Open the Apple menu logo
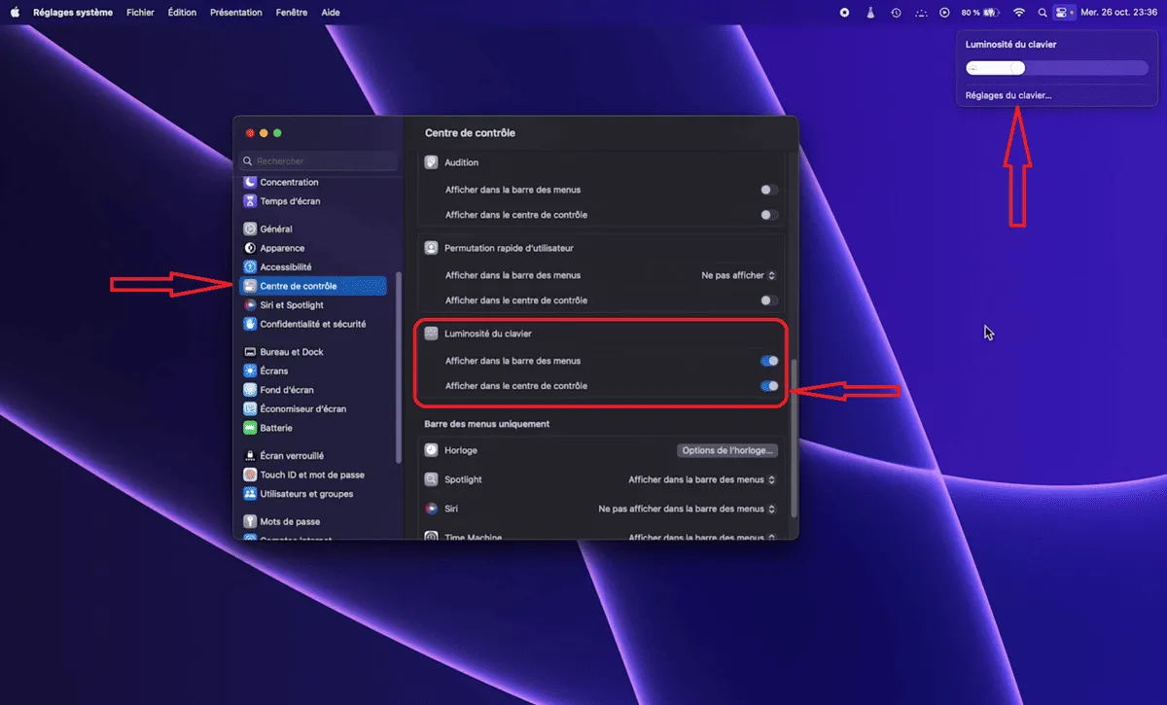The width and height of the screenshot is (1167, 705). pos(15,13)
